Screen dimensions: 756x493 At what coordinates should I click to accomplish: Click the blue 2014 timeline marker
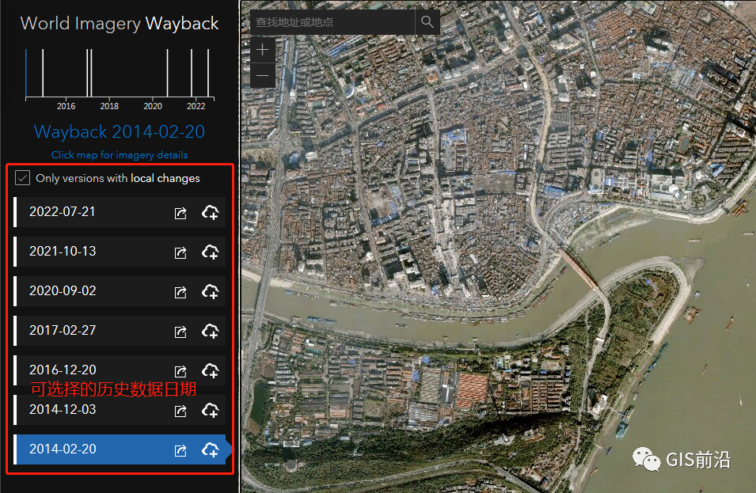(x=26, y=73)
